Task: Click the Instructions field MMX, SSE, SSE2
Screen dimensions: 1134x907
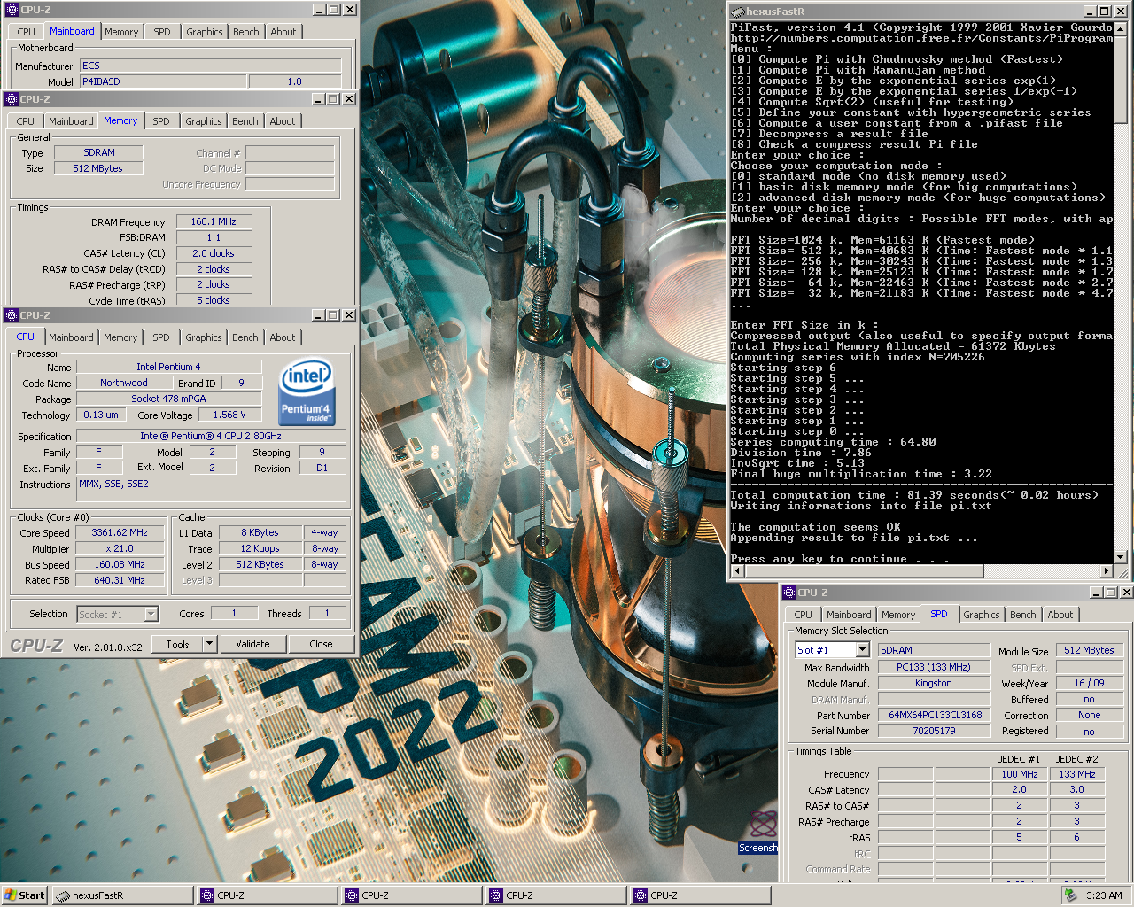Action: [211, 489]
